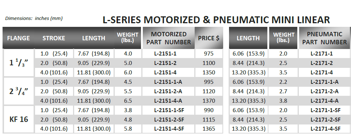Image resolution: width=351 pixels, height=135 pixels.
Task: Click the FLANGE column header
Action: [x=18, y=38]
